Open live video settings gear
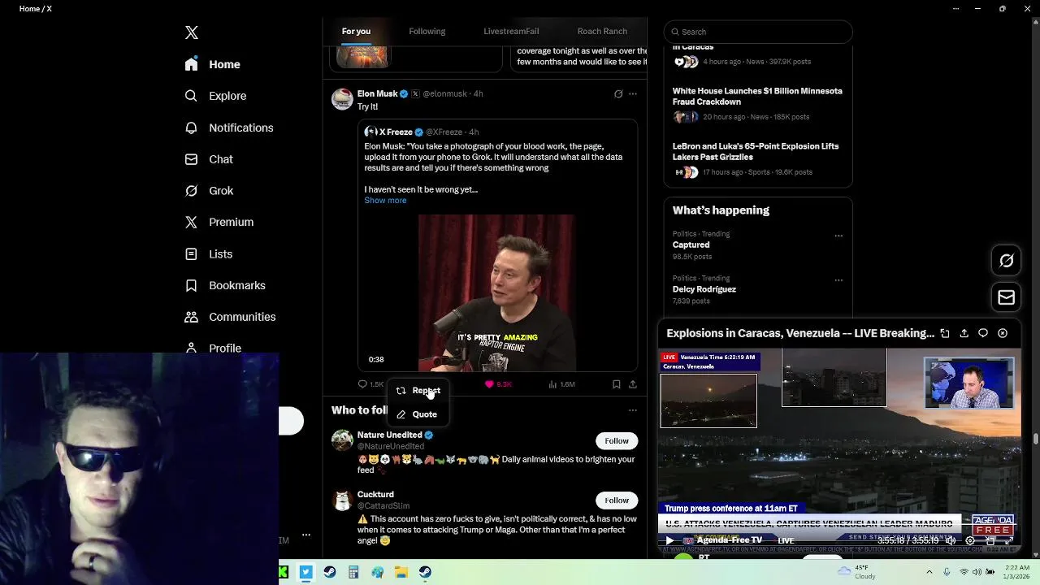Image resolution: width=1040 pixels, height=585 pixels. pos(970,540)
